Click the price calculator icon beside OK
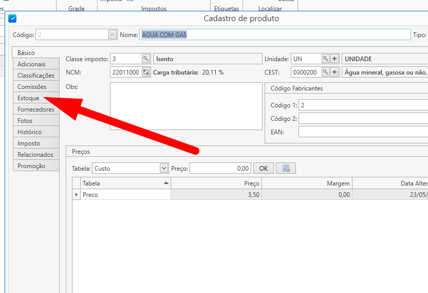Image resolution: width=428 pixels, height=293 pixels. [x=286, y=168]
